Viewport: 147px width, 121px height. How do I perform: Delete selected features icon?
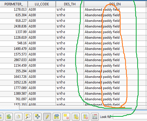[66, 117]
